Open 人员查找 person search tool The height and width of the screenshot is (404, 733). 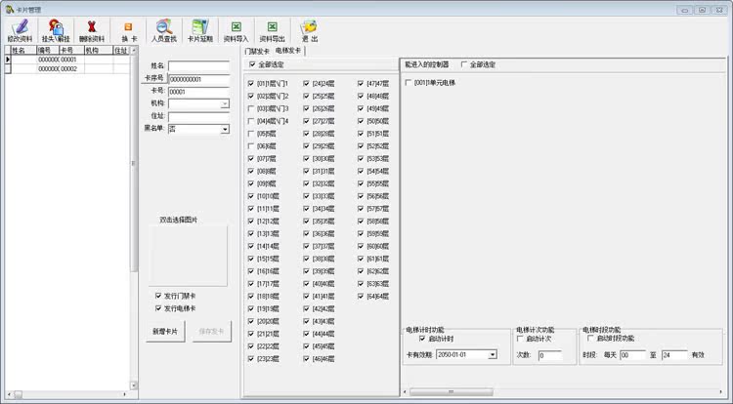coord(164,31)
